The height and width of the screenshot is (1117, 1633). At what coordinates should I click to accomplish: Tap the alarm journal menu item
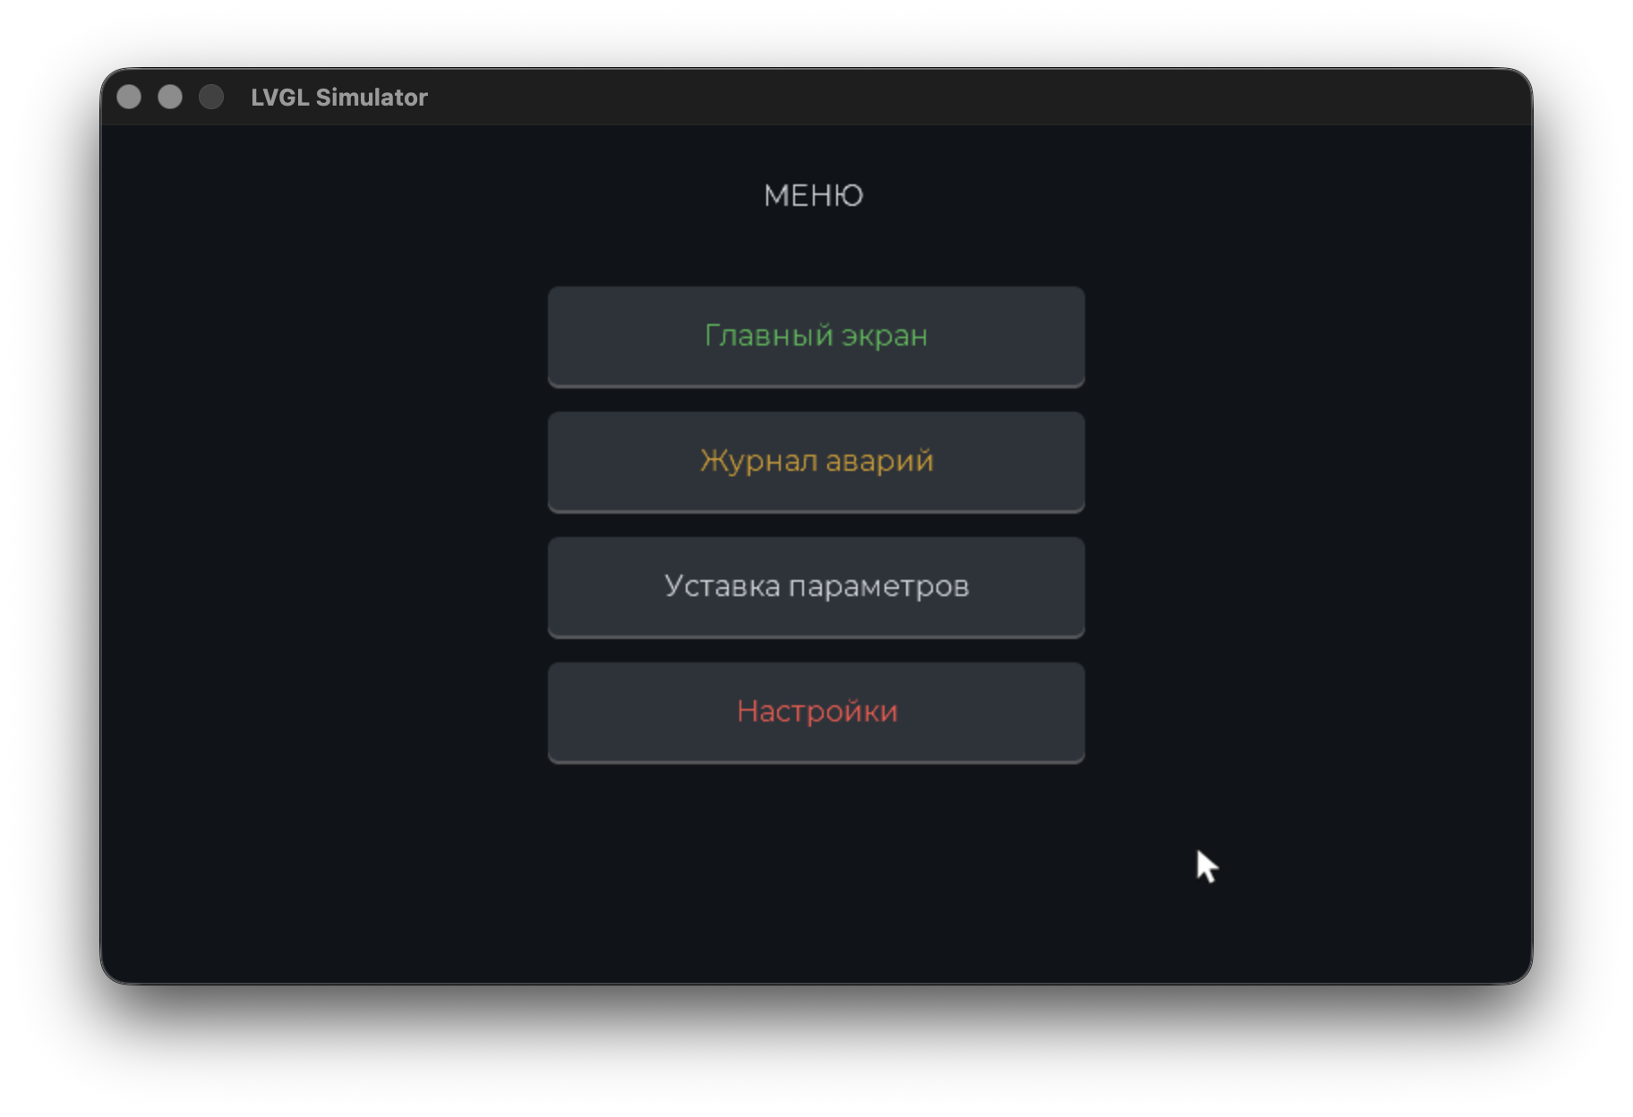click(816, 461)
